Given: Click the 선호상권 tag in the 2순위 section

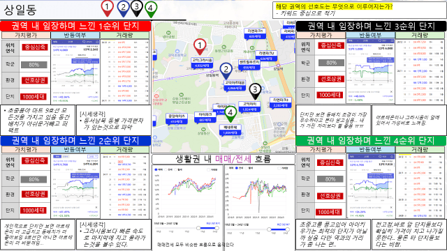Looking at the screenshot, I should point(35,195).
